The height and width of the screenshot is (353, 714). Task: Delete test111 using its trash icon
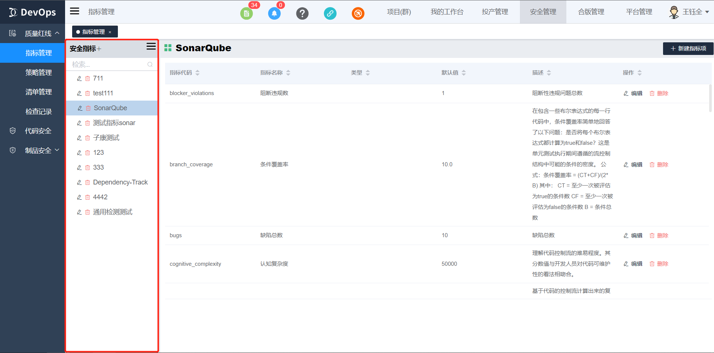click(x=87, y=93)
